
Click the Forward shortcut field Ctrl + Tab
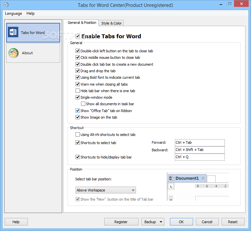(x=200, y=143)
